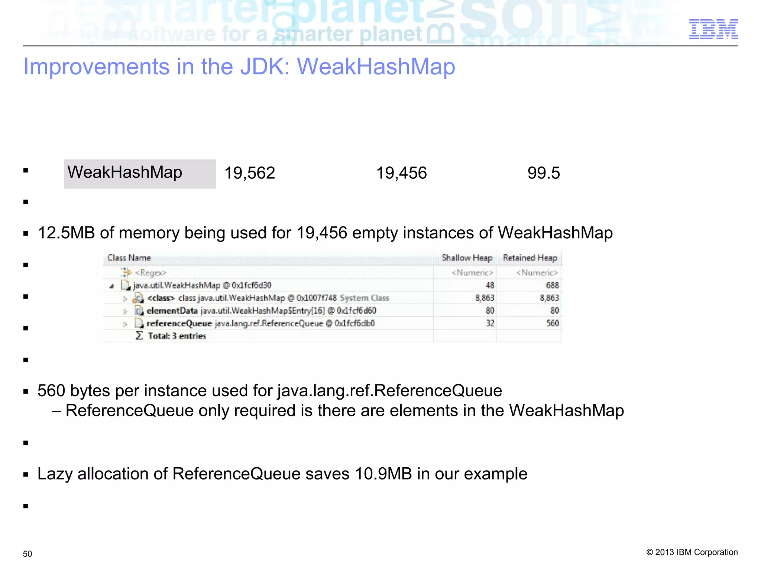Click the WeakHashMap highlighted cell
The image size is (761, 571).
point(140,174)
